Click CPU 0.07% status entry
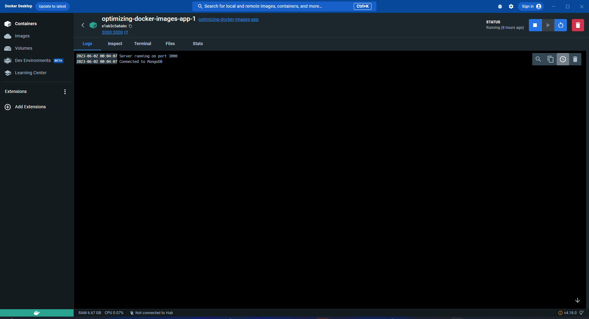Screen dimensions: 589x319 click(114, 313)
